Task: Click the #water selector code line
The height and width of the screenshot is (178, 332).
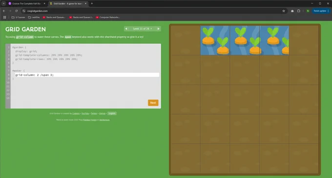Action: tap(19, 71)
